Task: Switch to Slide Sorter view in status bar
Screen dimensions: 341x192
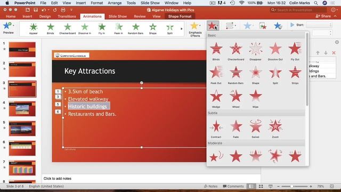Action: [x=261, y=186]
